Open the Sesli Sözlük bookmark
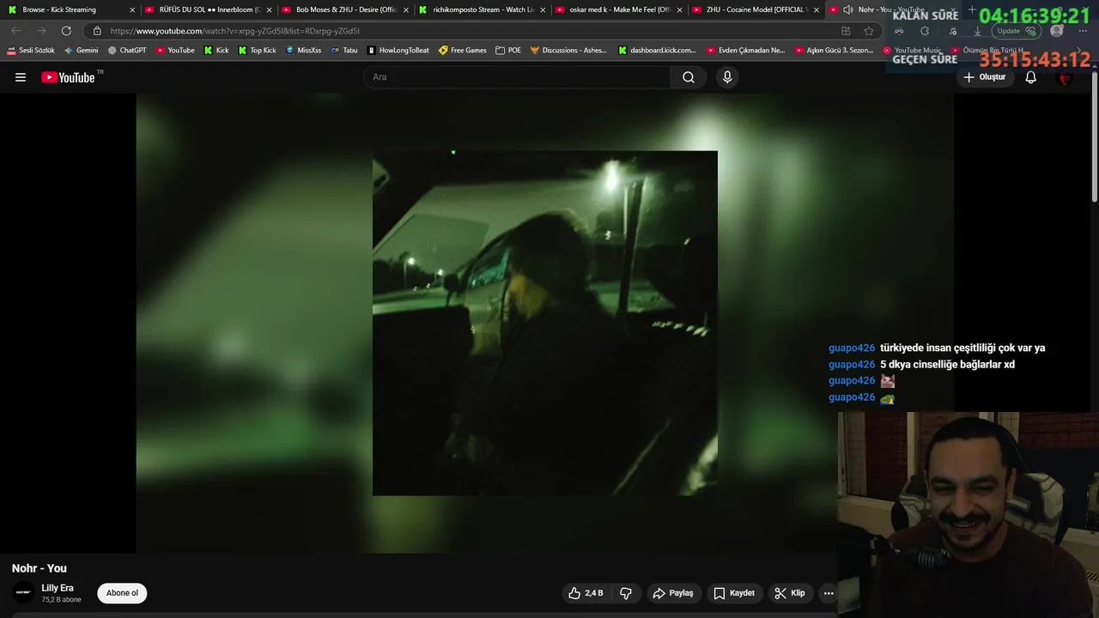Screen dimensions: 1099x618 [31, 51]
